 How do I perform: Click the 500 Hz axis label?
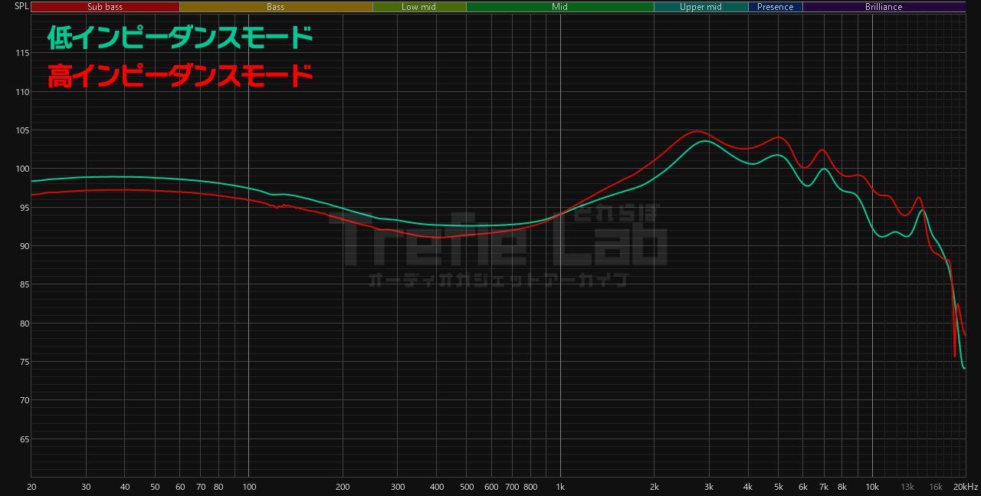467,487
